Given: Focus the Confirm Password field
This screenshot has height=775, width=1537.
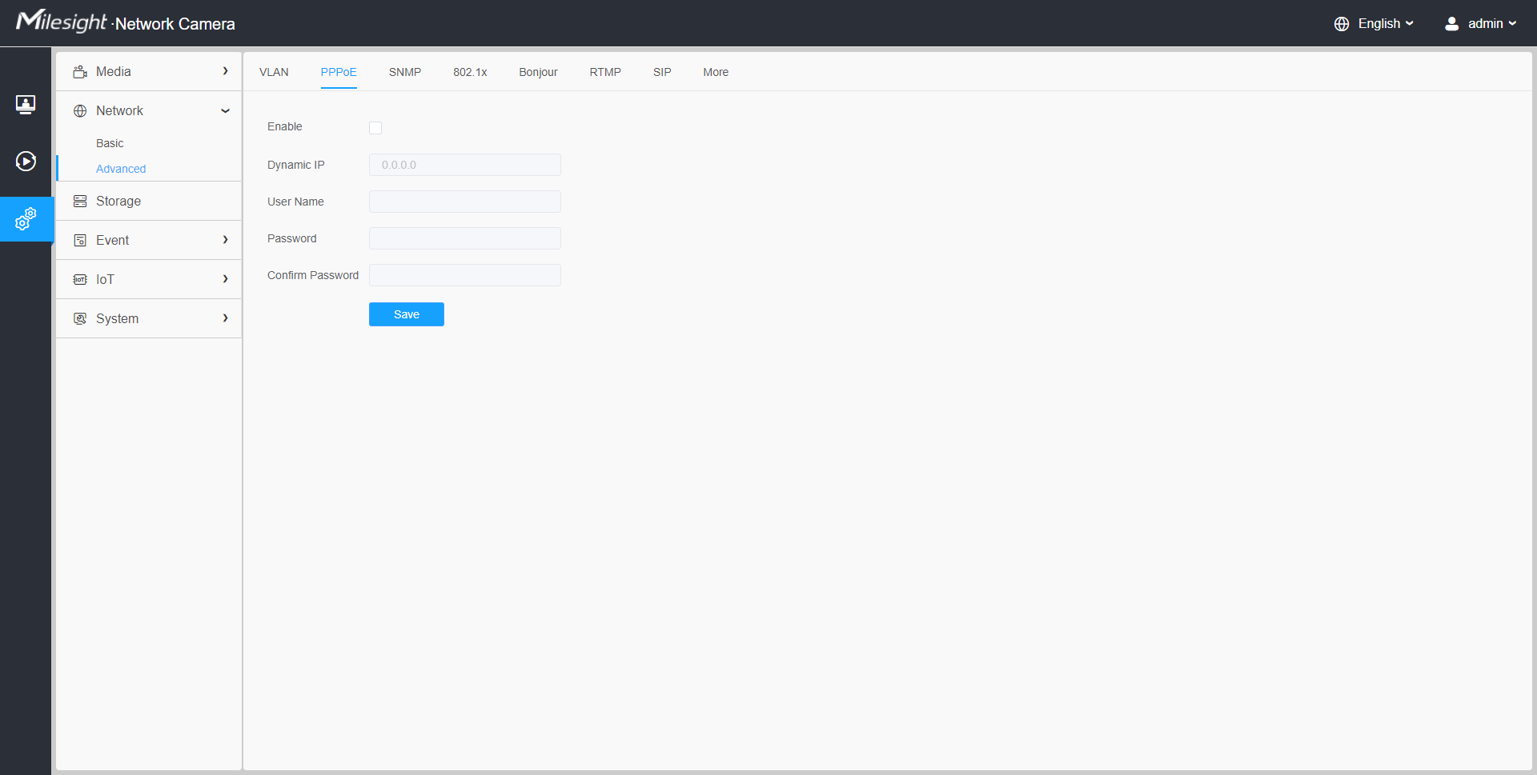Looking at the screenshot, I should (x=464, y=275).
